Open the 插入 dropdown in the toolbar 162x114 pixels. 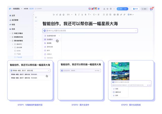tap(131, 15)
